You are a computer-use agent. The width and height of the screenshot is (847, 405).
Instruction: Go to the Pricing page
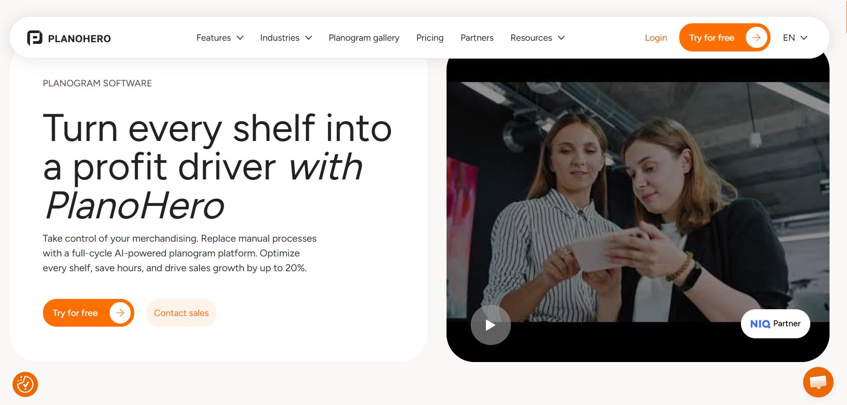click(430, 38)
